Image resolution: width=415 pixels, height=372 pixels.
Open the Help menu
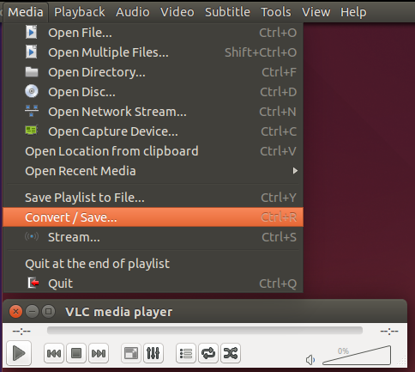point(353,12)
